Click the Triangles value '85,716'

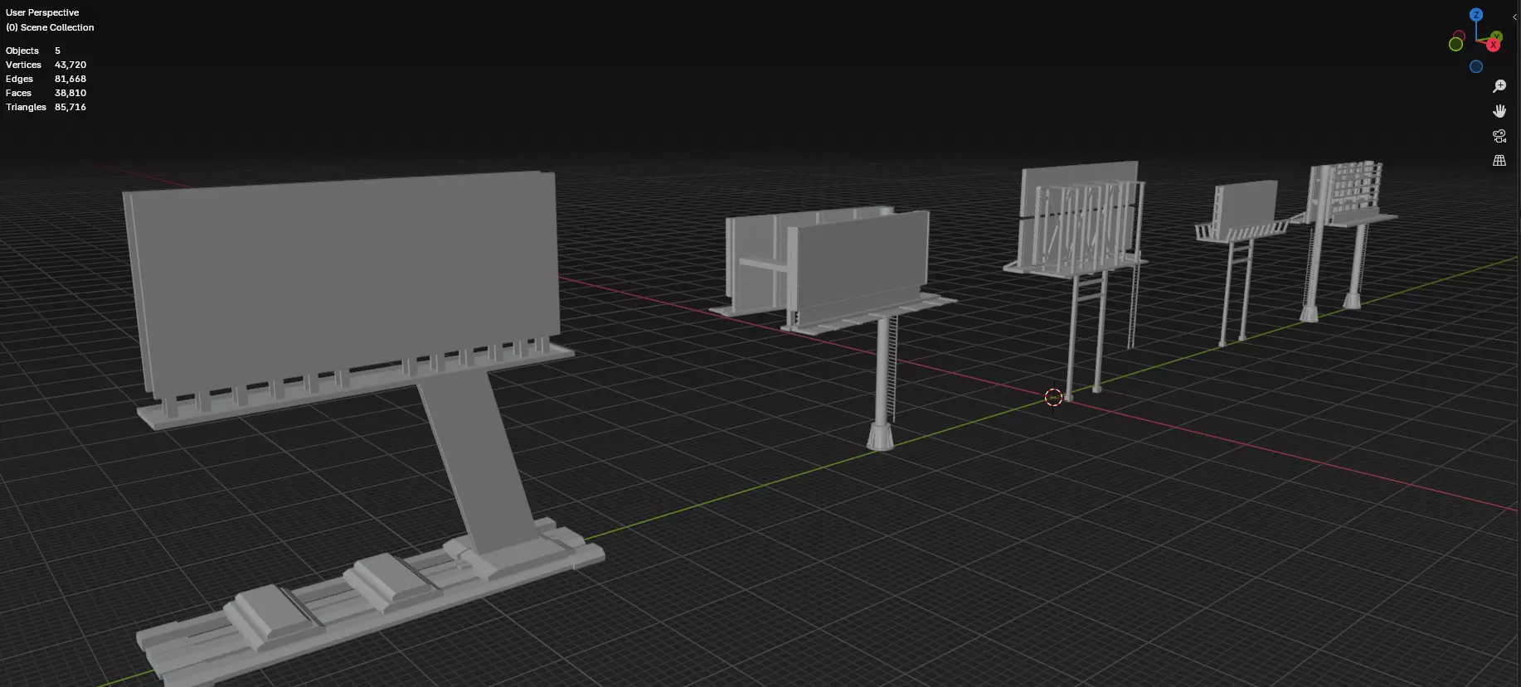coord(70,107)
